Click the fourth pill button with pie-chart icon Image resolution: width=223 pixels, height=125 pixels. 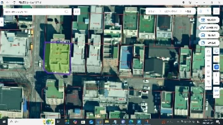pos(209,43)
